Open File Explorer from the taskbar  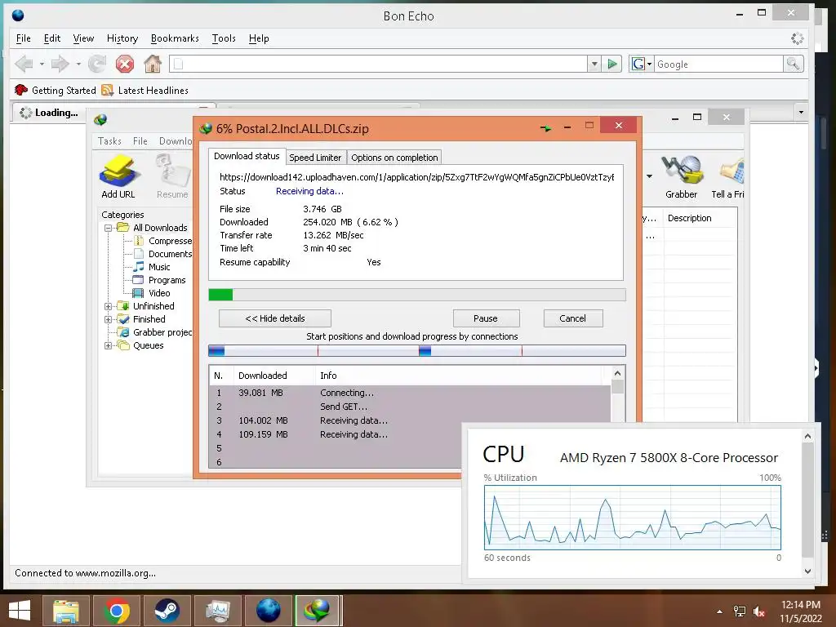click(65, 611)
